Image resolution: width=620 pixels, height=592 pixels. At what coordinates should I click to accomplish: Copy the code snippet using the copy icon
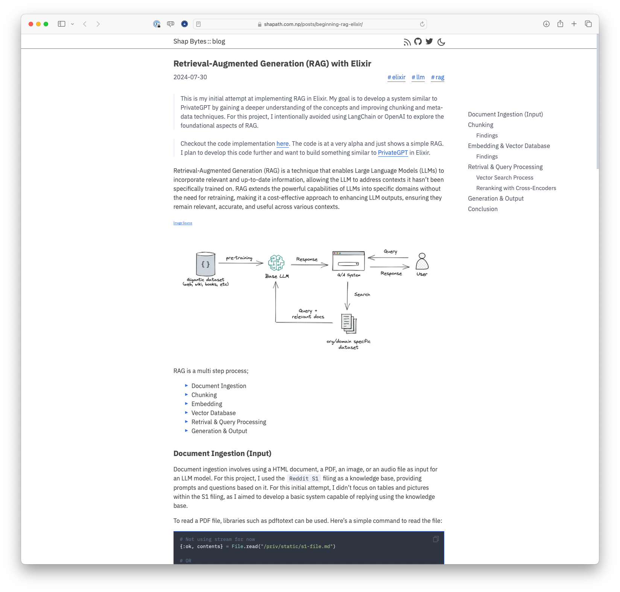click(436, 539)
